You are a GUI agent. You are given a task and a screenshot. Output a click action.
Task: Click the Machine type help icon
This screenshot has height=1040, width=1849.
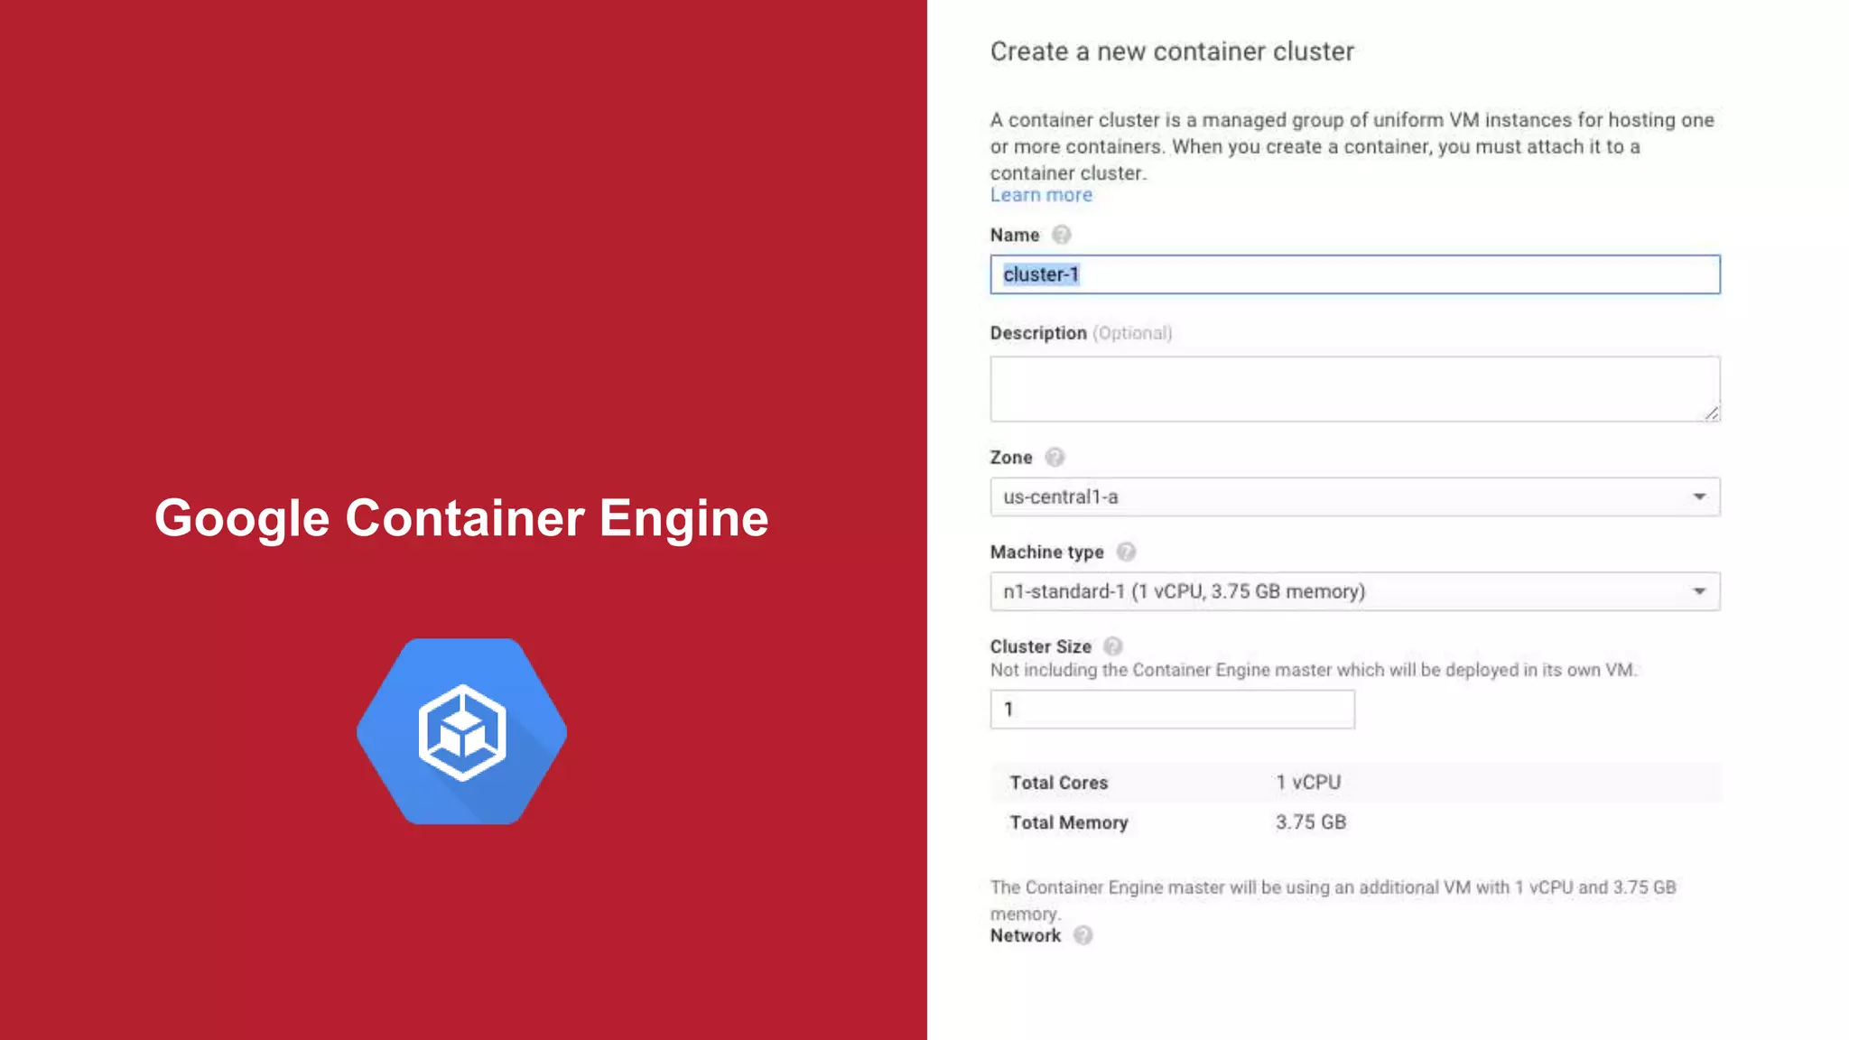pos(1126,552)
